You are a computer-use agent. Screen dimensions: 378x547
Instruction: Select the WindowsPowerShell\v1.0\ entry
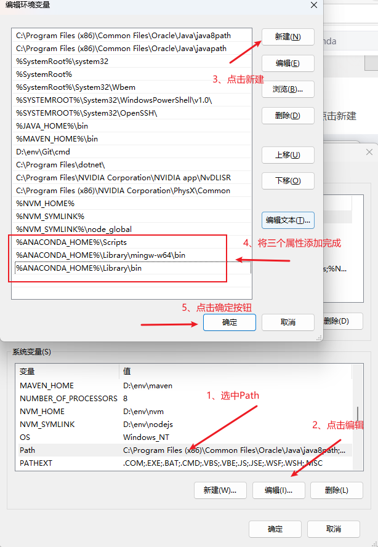click(x=132, y=100)
